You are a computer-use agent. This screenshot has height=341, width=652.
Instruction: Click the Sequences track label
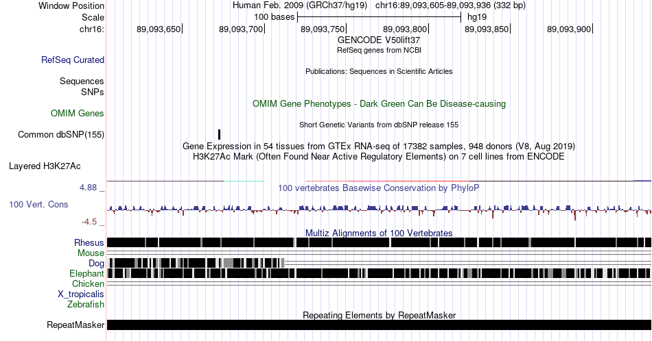click(x=82, y=81)
